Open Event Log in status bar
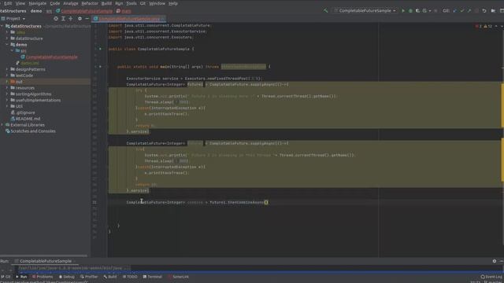The image size is (504, 283). [491, 277]
